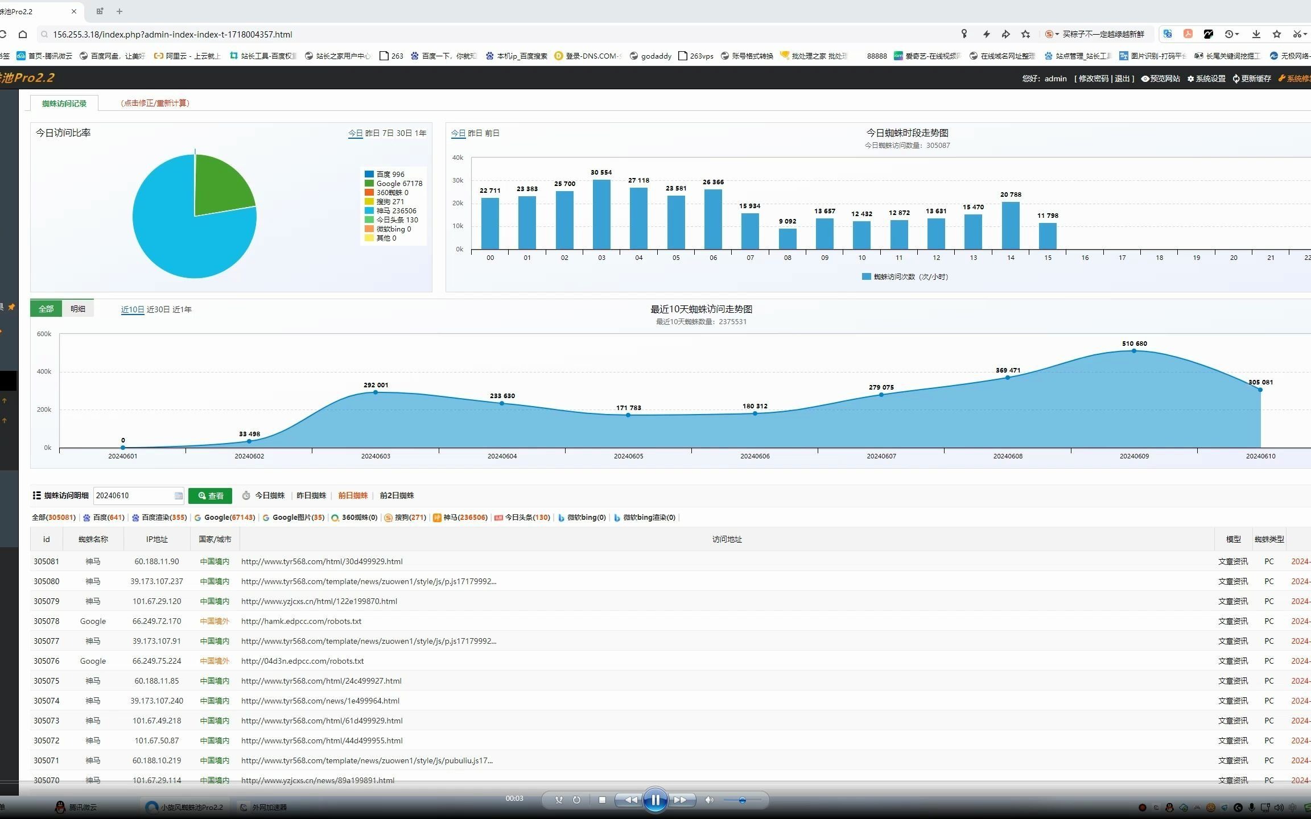Toggle the 微软bing 0 legend entry
Image resolution: width=1311 pixels, height=819 pixels.
coord(387,229)
